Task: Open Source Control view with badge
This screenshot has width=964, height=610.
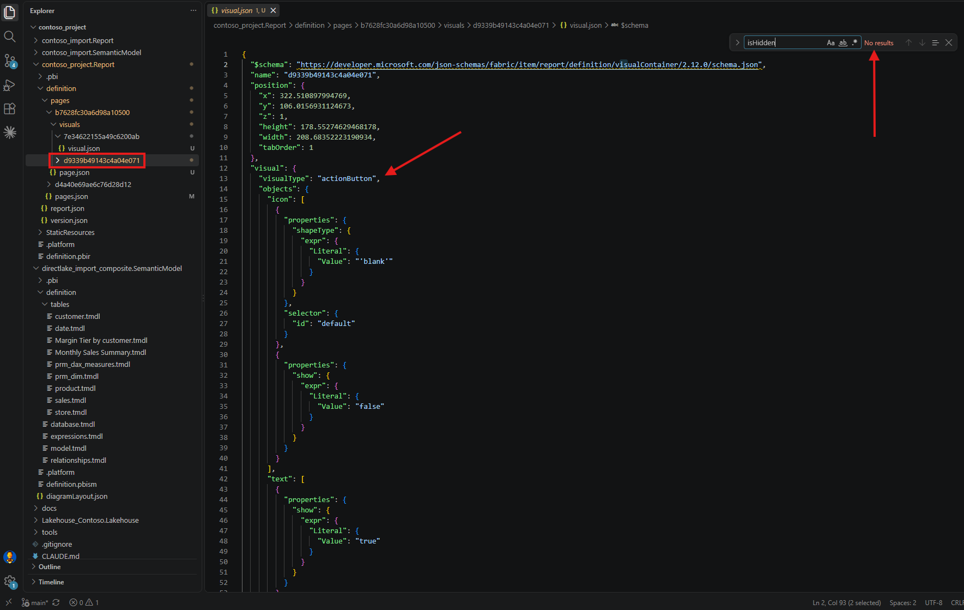Action: coord(10,61)
